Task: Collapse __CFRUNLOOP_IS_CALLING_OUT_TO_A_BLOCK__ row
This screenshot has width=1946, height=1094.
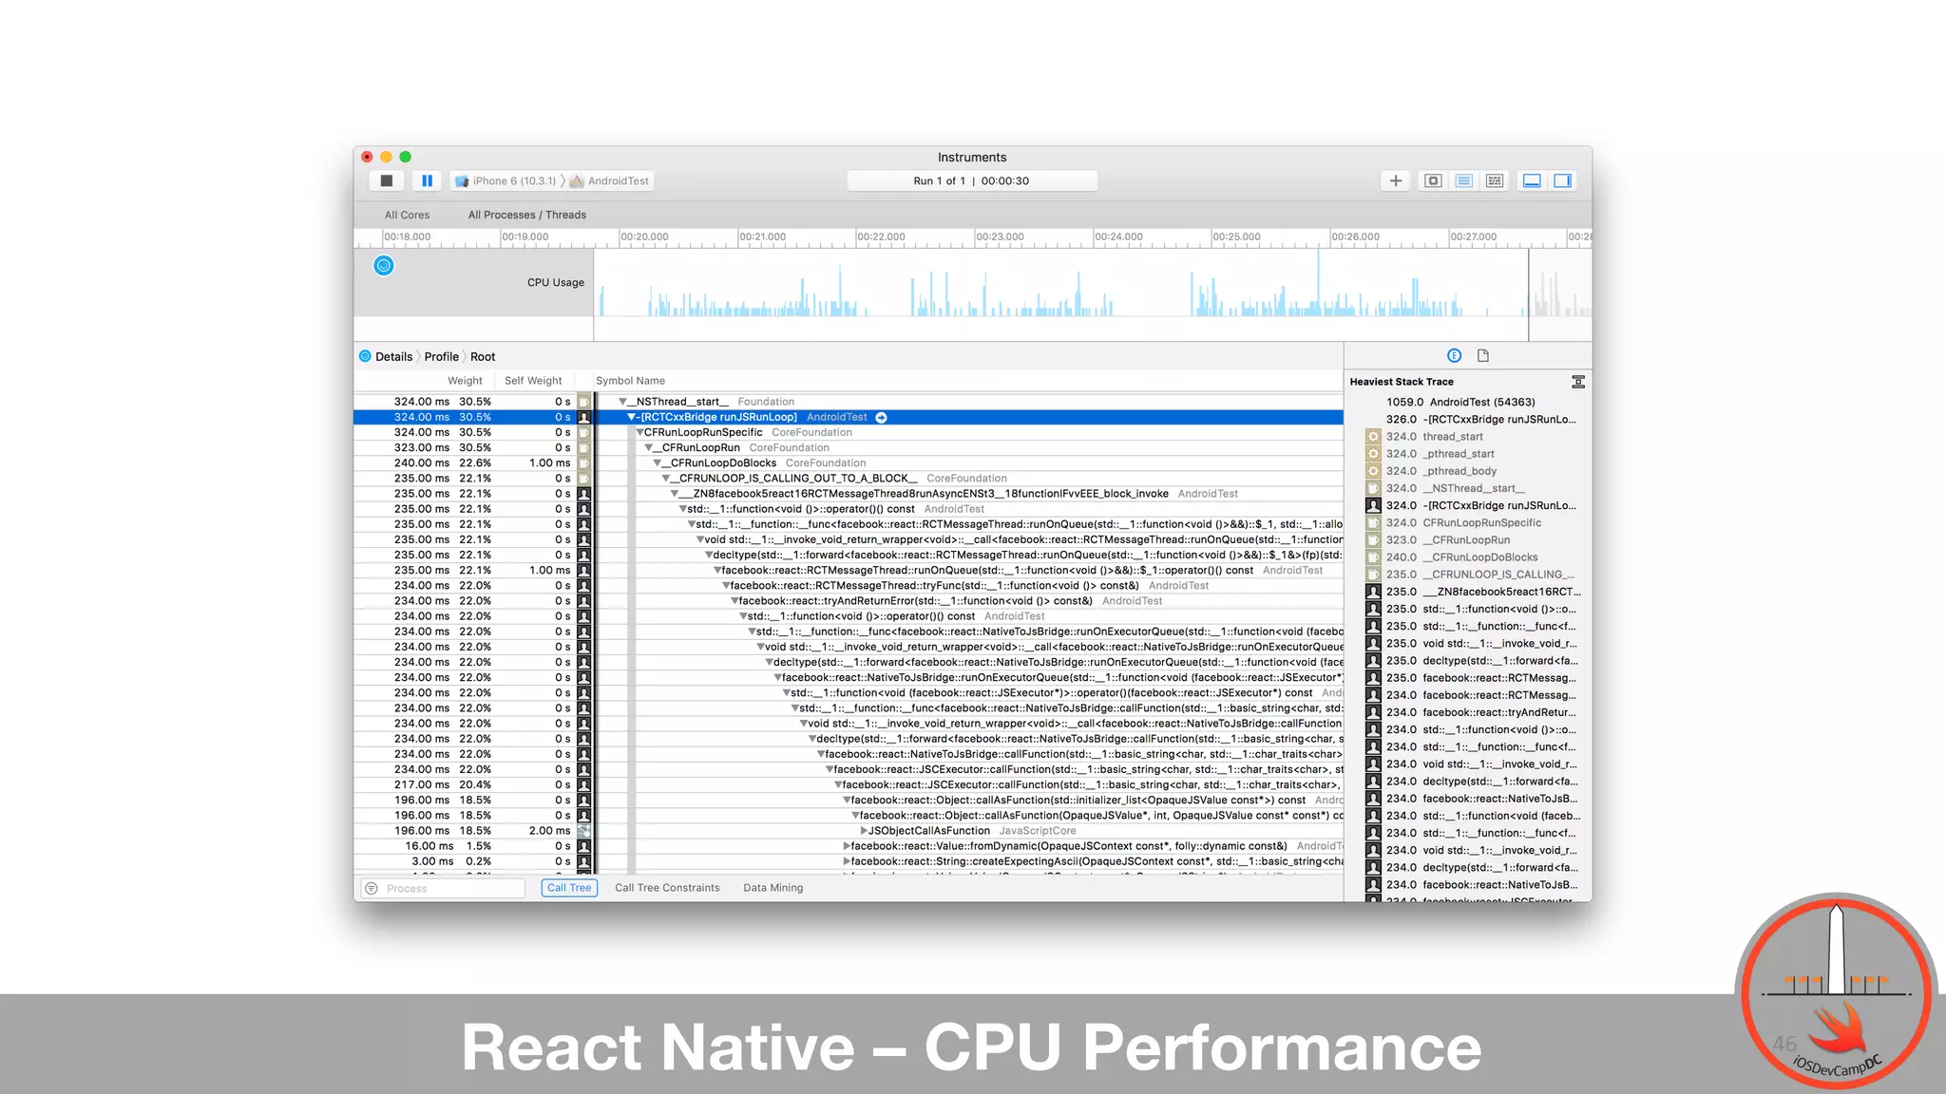Action: [x=666, y=479]
